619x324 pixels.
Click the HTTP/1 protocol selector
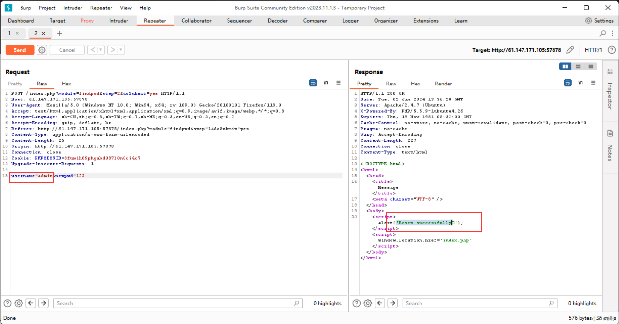[x=593, y=50]
